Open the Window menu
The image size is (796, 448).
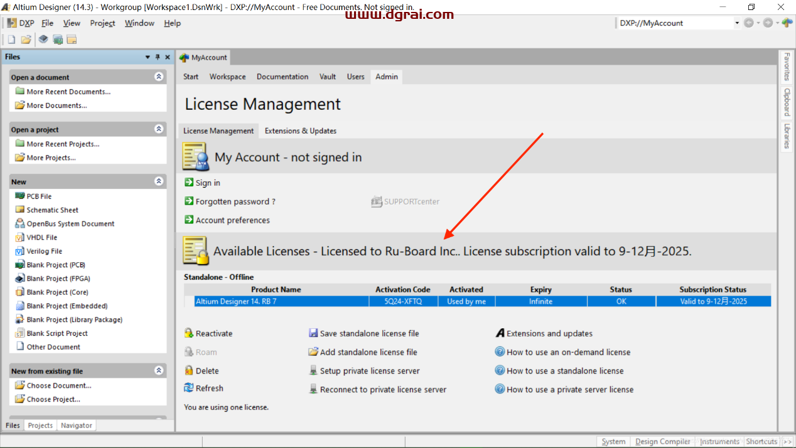(139, 23)
